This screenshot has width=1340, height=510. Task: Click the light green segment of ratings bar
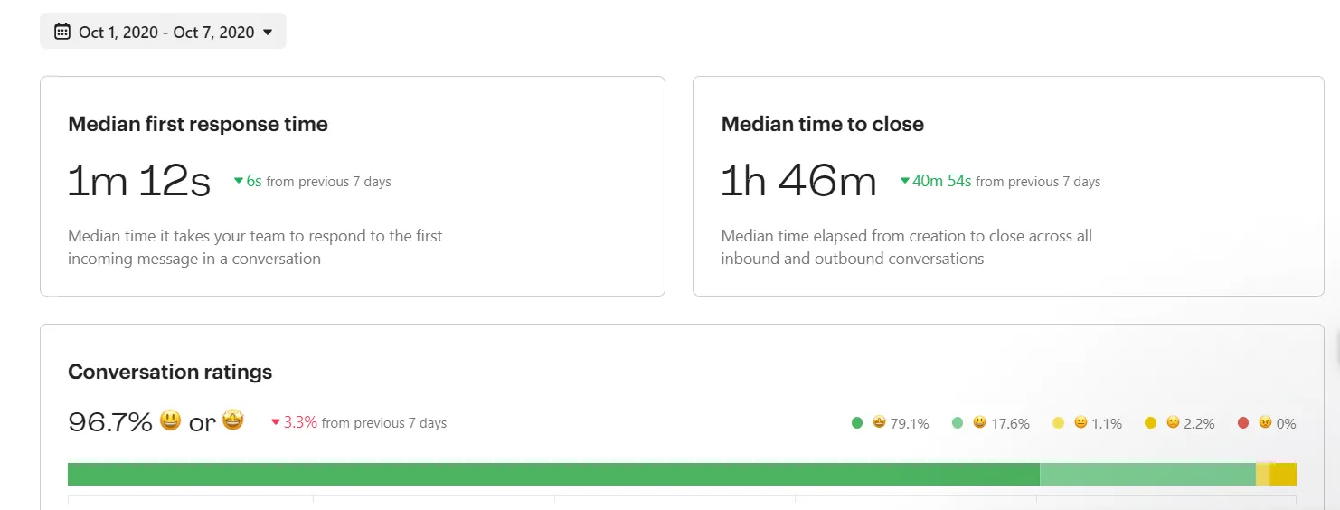[1147, 474]
